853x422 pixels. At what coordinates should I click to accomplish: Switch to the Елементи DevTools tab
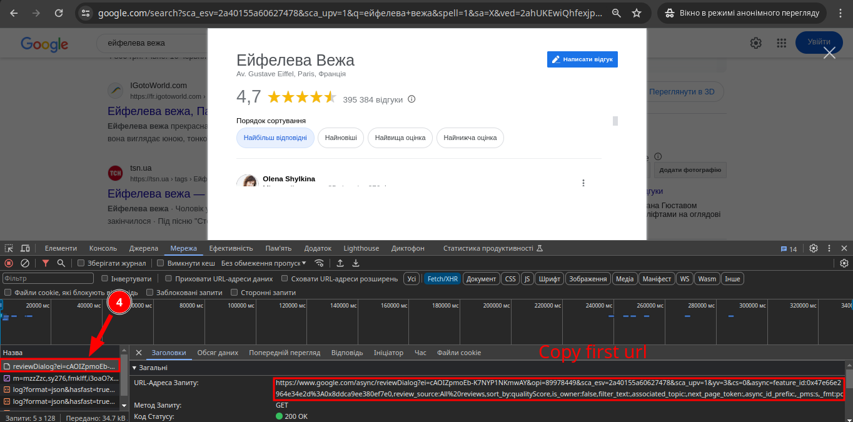point(61,248)
